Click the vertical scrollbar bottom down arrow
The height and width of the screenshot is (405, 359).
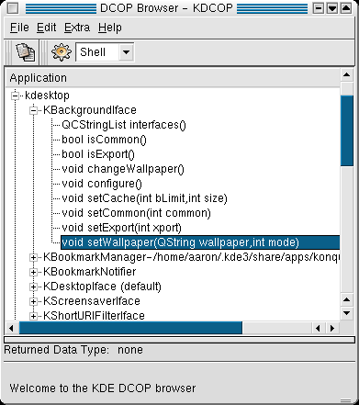click(x=347, y=313)
